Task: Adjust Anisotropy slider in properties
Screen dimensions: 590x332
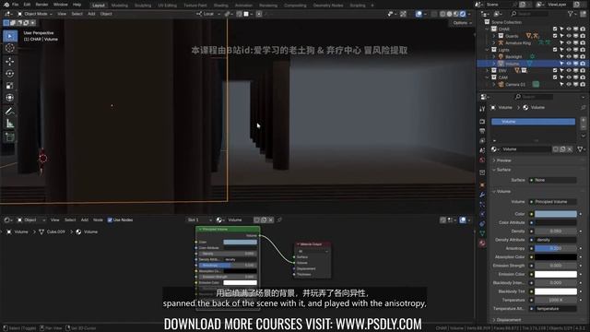Action: click(556, 248)
